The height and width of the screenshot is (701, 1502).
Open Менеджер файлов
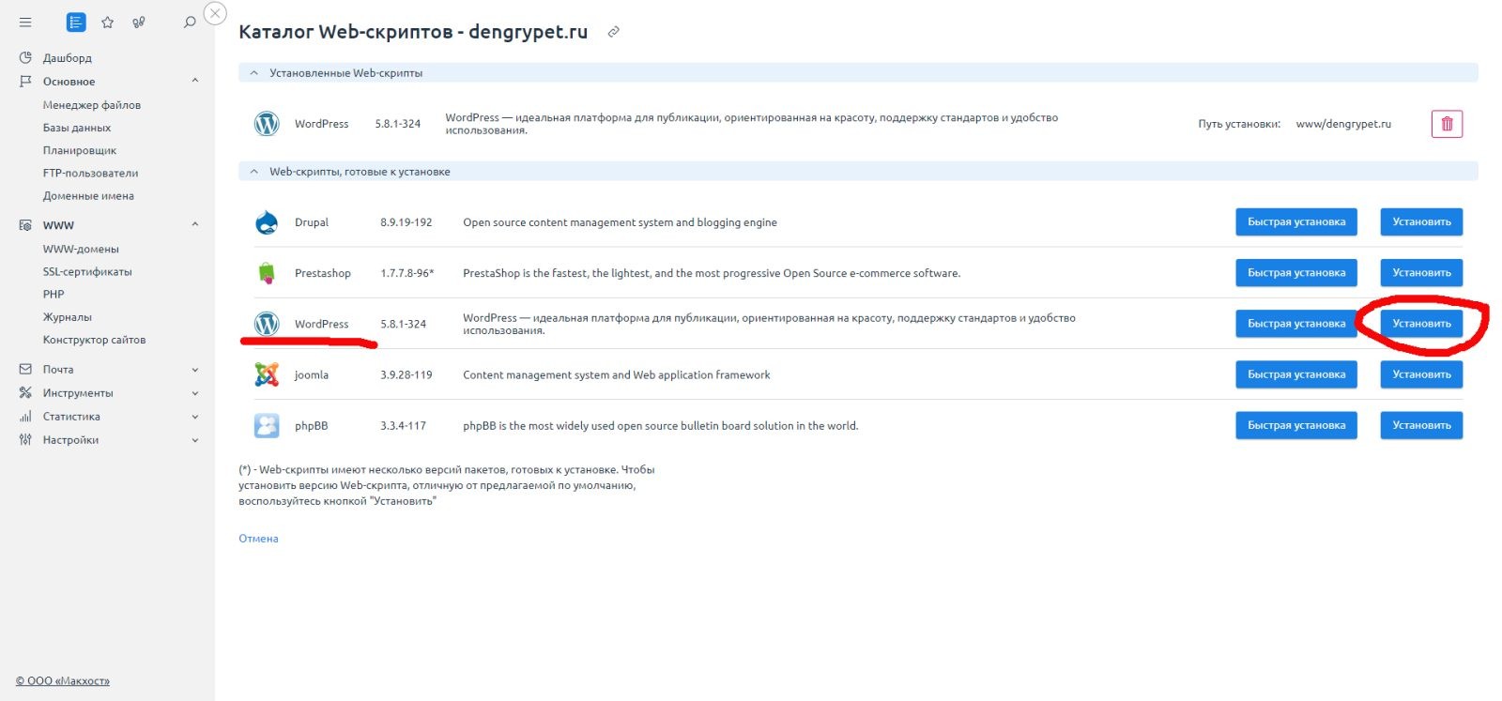pos(92,105)
